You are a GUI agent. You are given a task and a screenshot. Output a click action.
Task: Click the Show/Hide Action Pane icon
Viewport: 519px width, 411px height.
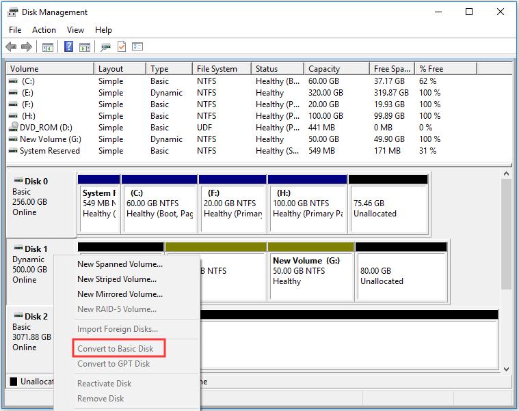85,47
